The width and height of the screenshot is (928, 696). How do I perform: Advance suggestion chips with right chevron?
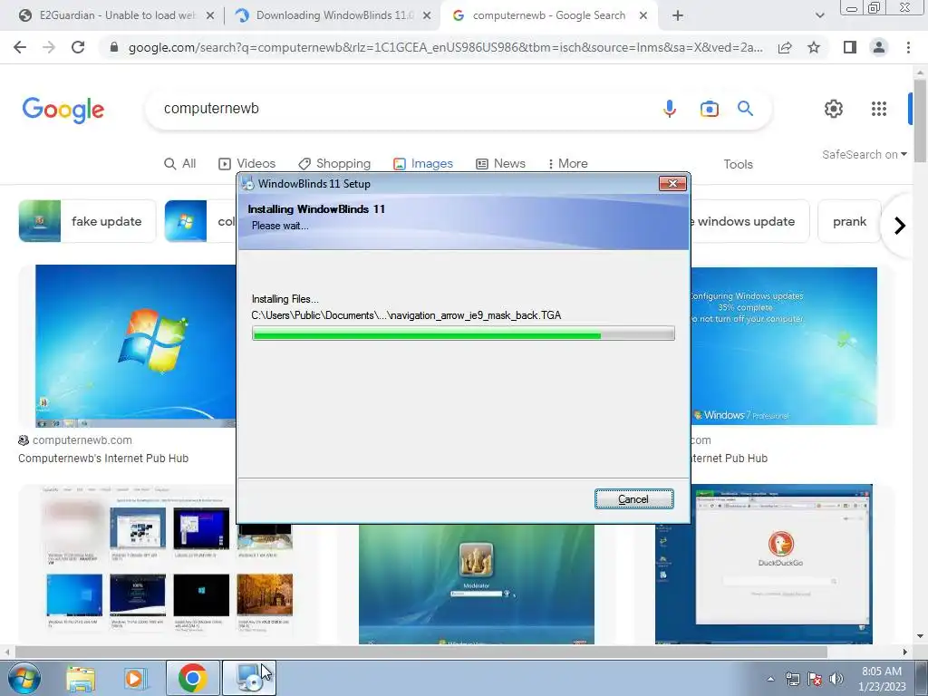coord(900,226)
